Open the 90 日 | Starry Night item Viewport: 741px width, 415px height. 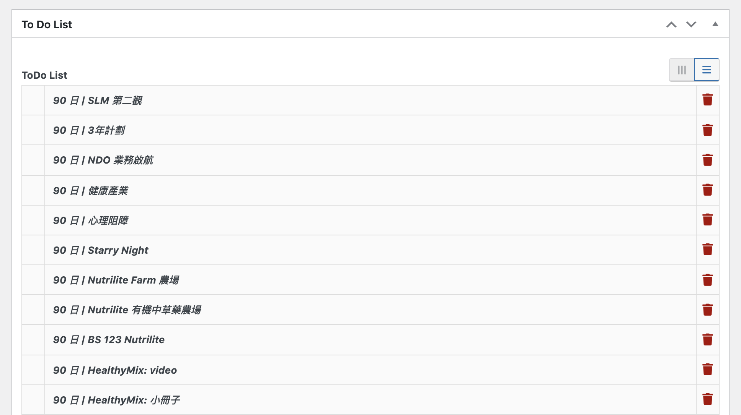coord(101,250)
